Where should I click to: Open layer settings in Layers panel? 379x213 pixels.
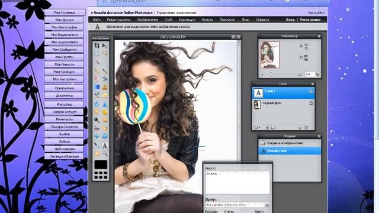click(256, 127)
